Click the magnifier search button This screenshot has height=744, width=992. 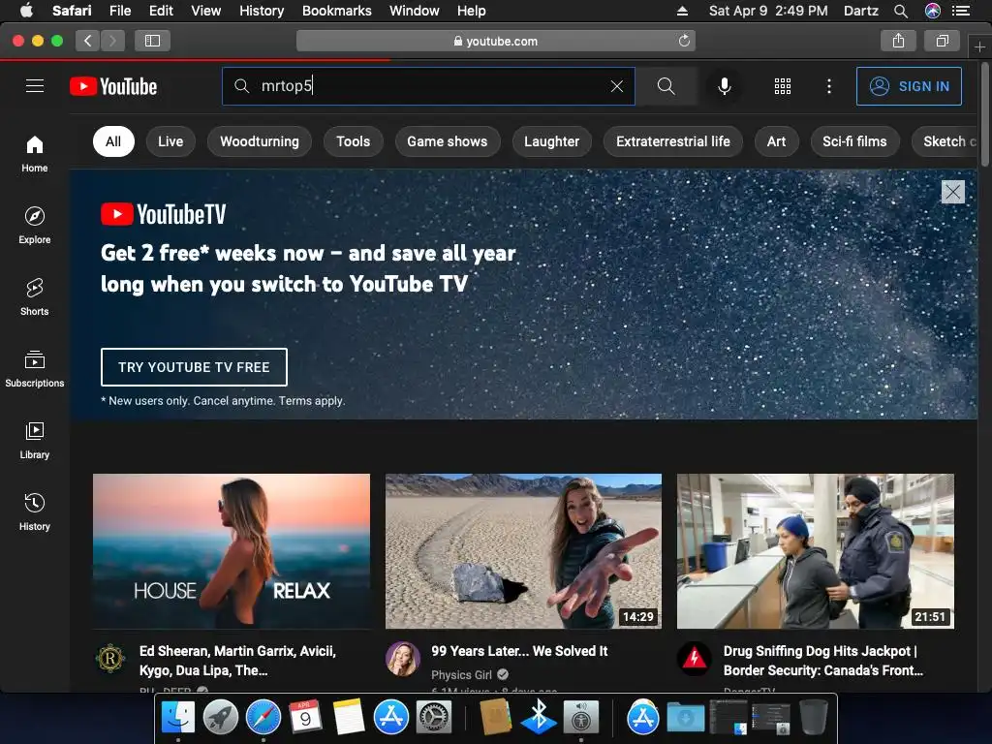click(666, 86)
